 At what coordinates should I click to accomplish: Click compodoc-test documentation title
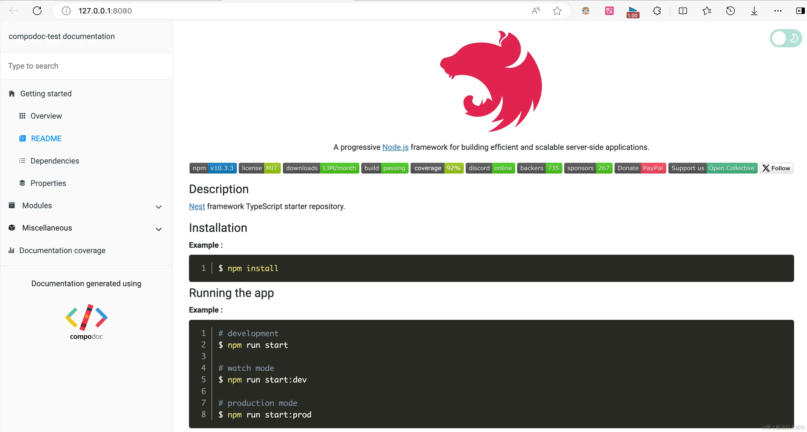(61, 36)
